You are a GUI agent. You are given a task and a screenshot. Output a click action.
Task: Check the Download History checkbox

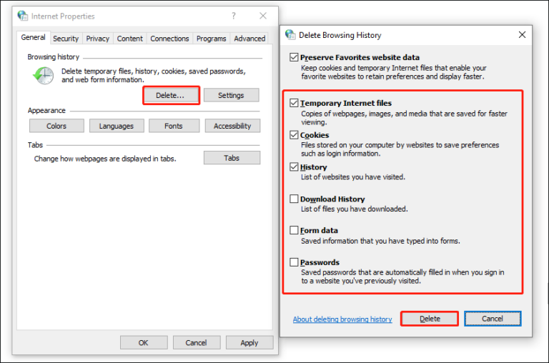click(x=294, y=199)
